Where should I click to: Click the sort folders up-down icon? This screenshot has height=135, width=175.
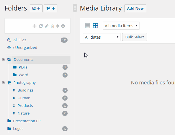[x=57, y=26]
